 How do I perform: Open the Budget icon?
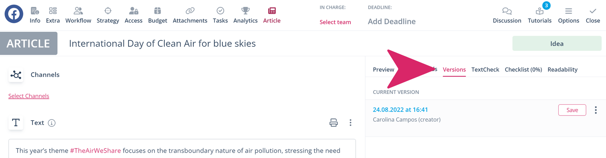coord(157,11)
